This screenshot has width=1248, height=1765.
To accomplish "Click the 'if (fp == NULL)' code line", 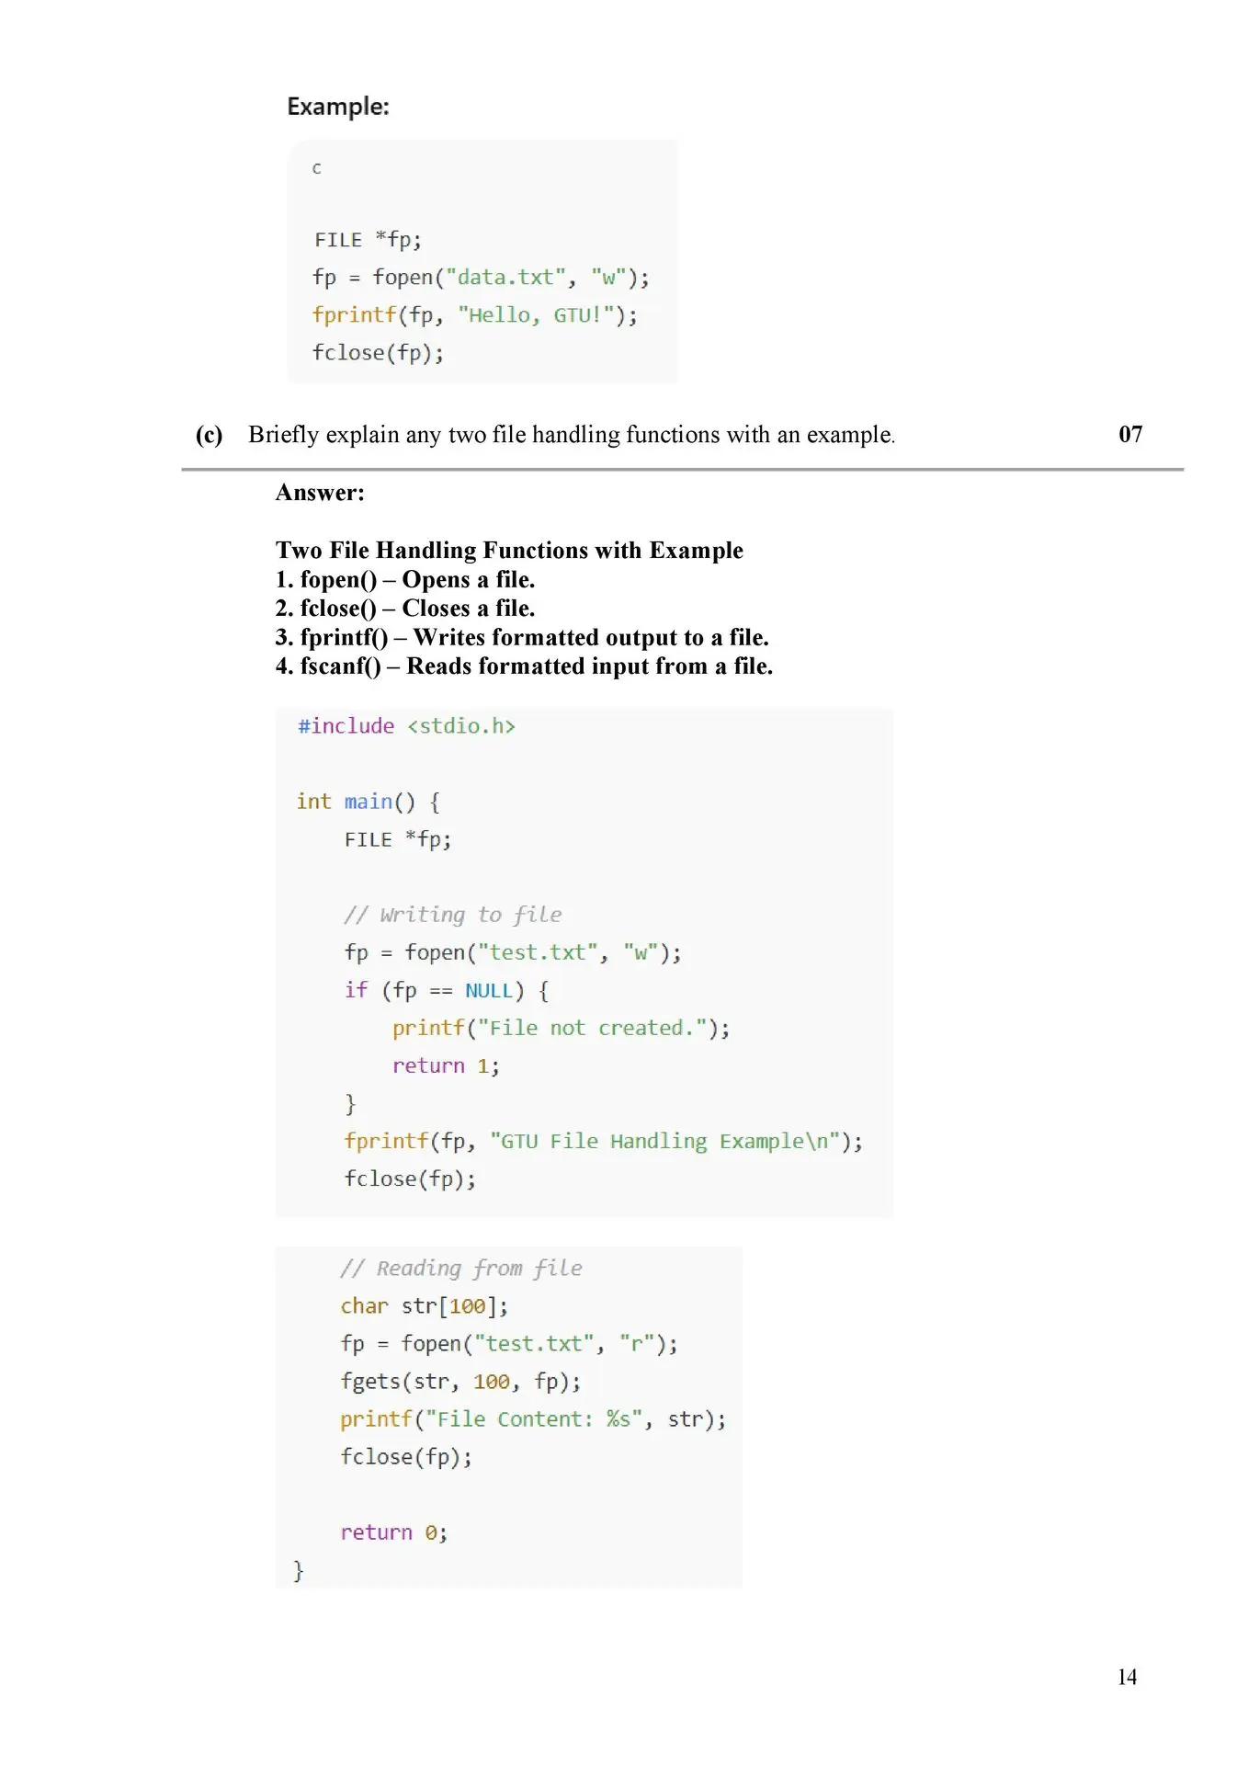I will 447,990.
